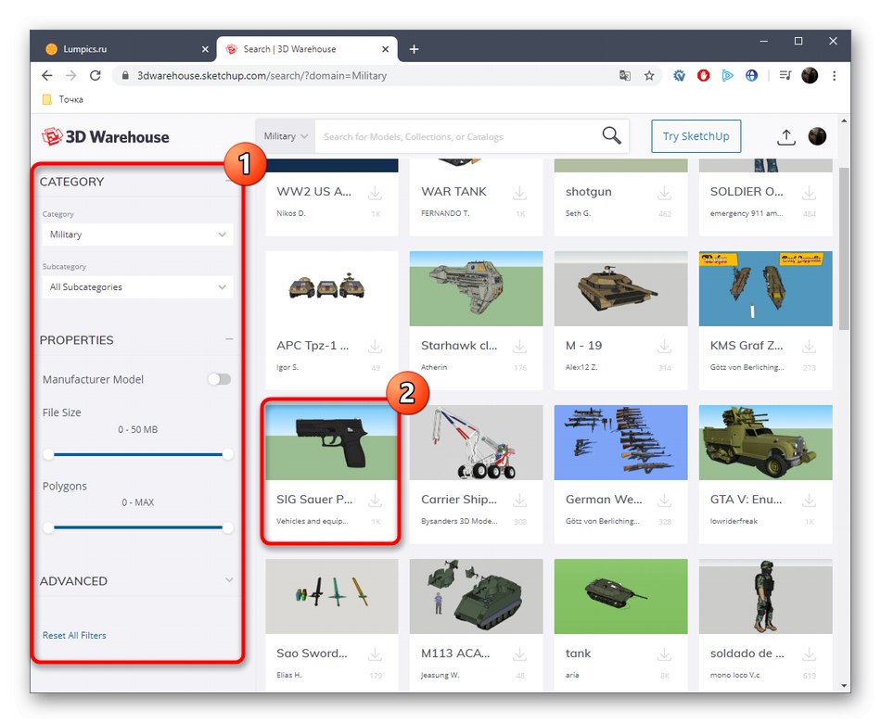Download the SOLDIER O... model
Screen dimensions: 881x723
809,193
